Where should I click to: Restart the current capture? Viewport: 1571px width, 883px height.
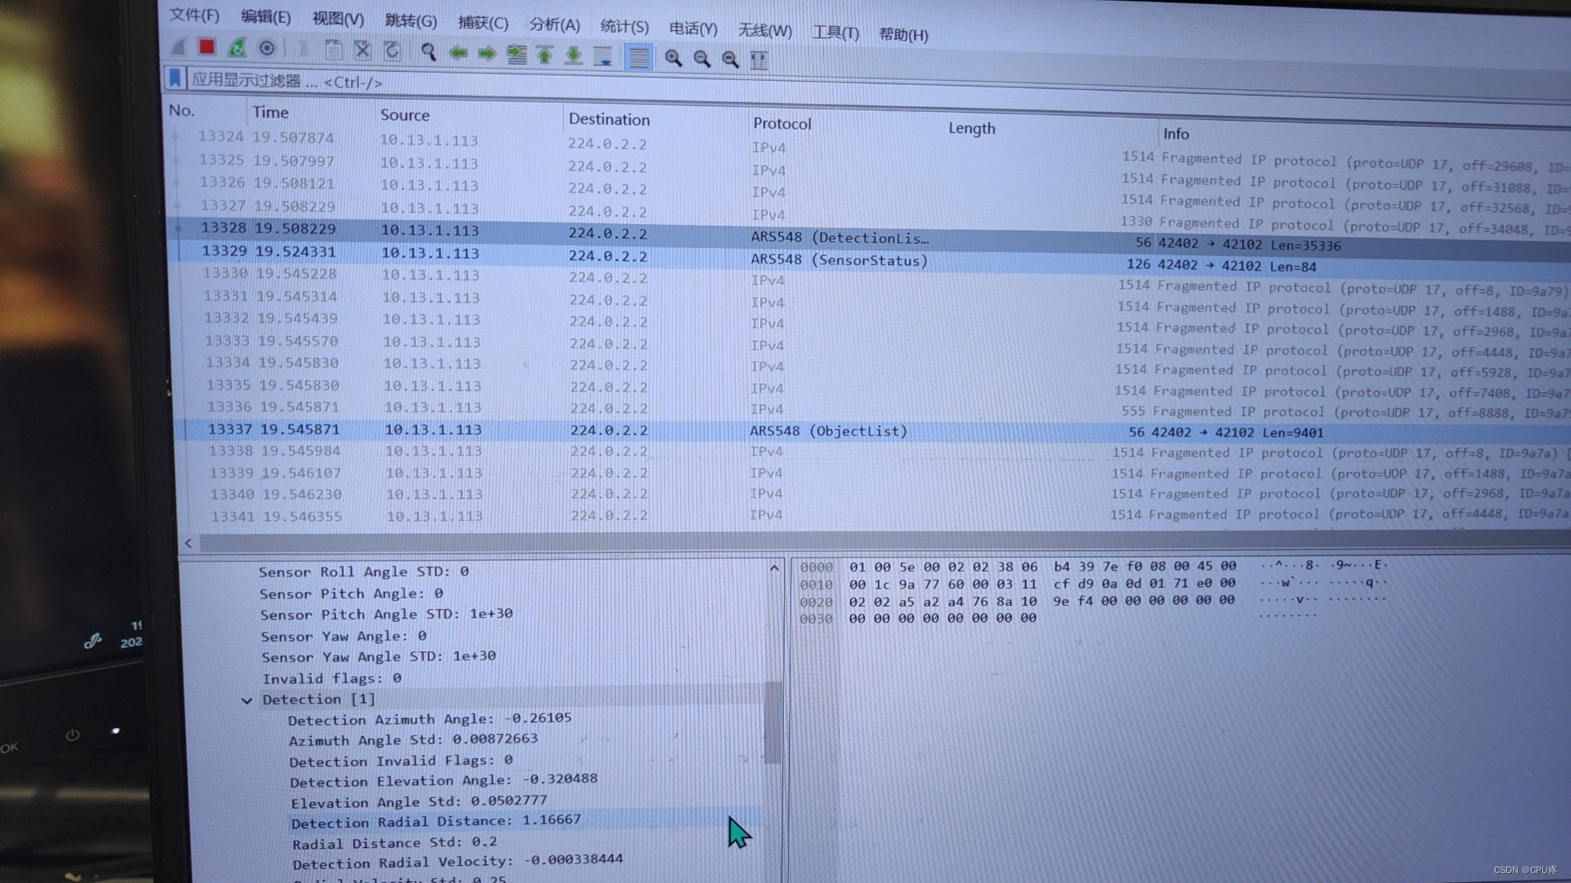pos(236,48)
